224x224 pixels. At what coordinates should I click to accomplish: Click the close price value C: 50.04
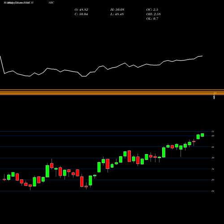(x=81, y=14)
